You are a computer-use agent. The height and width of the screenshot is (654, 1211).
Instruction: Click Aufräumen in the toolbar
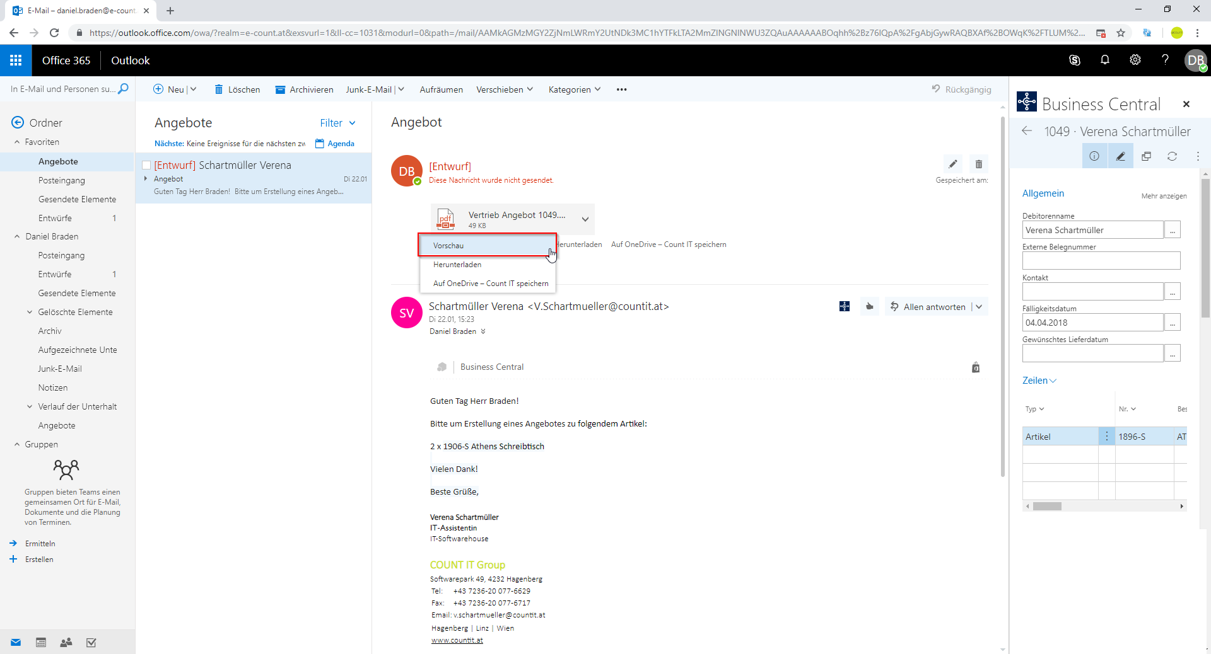click(441, 89)
